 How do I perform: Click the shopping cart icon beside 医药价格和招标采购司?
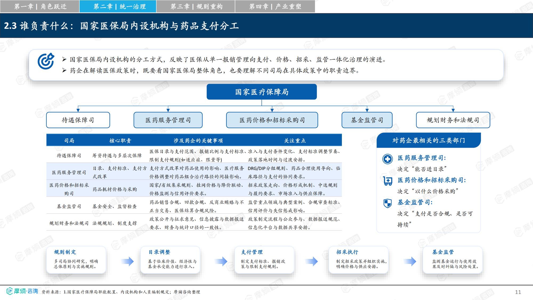click(387, 181)
